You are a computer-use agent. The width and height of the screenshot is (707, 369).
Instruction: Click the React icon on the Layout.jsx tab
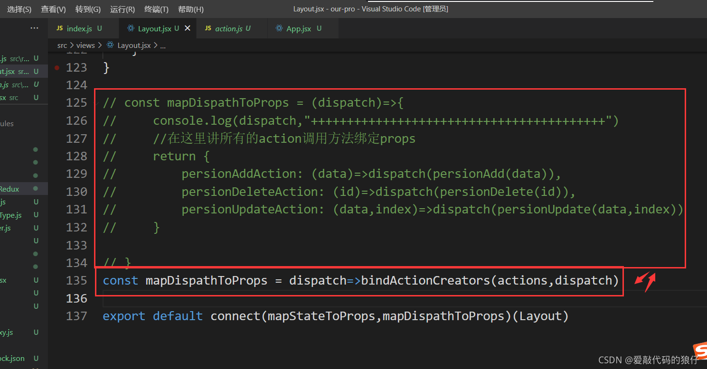point(131,28)
